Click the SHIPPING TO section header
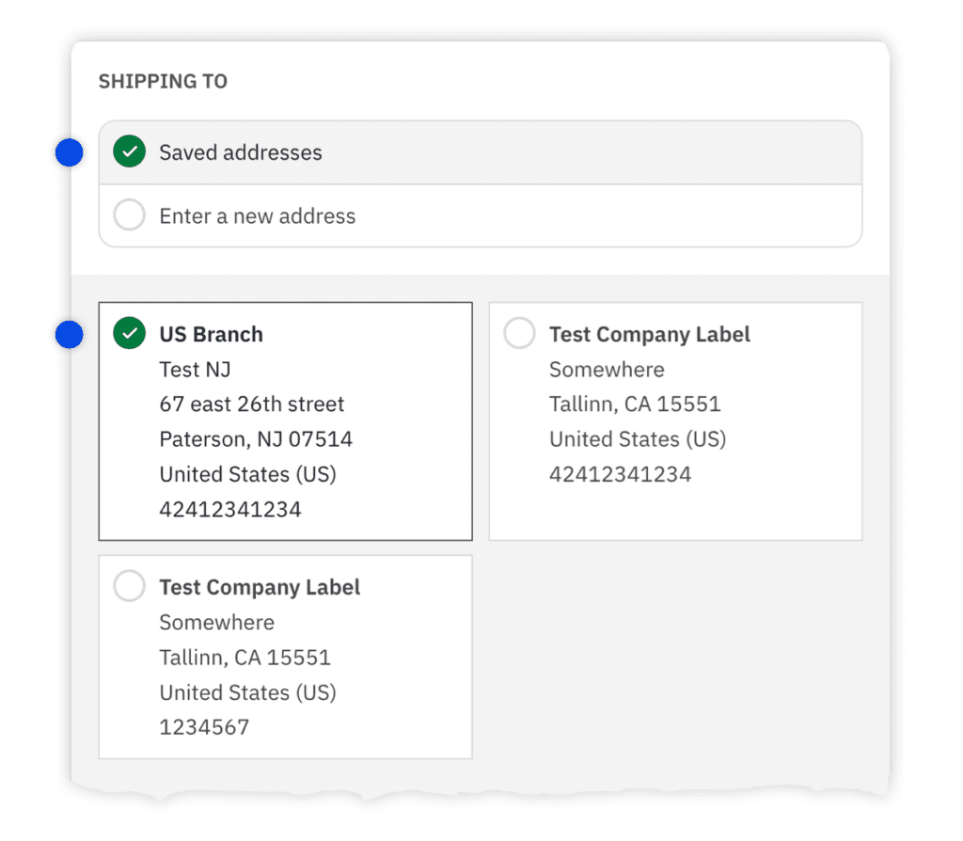The image size is (963, 841). 162,82
